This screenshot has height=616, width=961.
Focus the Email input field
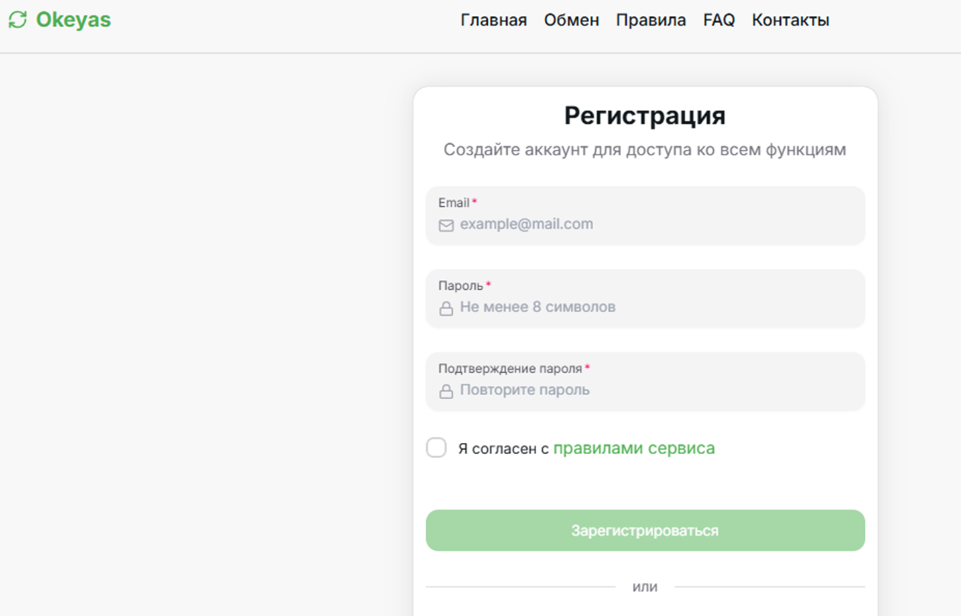click(646, 216)
